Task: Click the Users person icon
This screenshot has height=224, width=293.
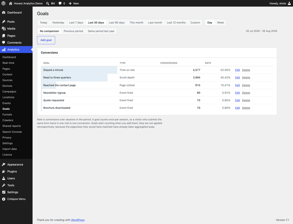Action: pyautogui.click(x=4, y=178)
